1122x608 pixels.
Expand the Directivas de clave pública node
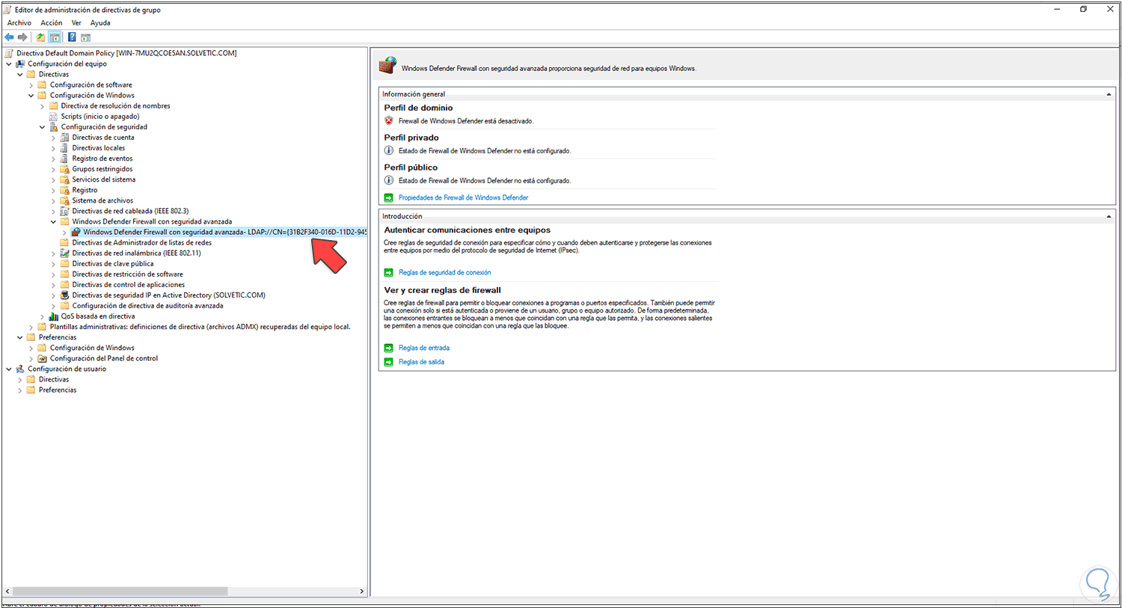[54, 264]
